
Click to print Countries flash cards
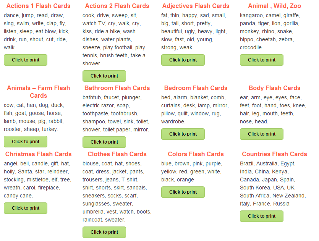[262, 216]
